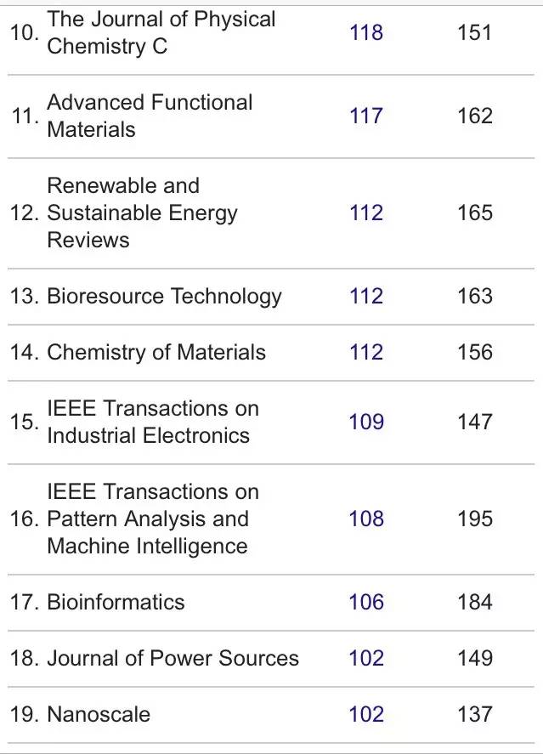Click the h5-index 109 link
Image resolution: width=543 pixels, height=754 pixels.
point(366,422)
